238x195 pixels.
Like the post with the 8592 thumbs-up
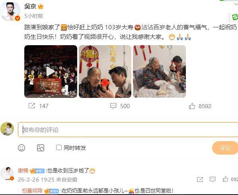click(x=192, y=106)
